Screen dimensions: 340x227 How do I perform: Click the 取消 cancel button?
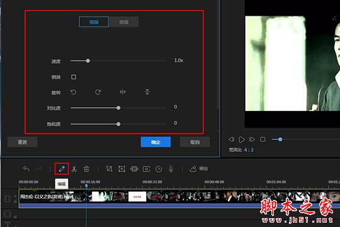195,142
